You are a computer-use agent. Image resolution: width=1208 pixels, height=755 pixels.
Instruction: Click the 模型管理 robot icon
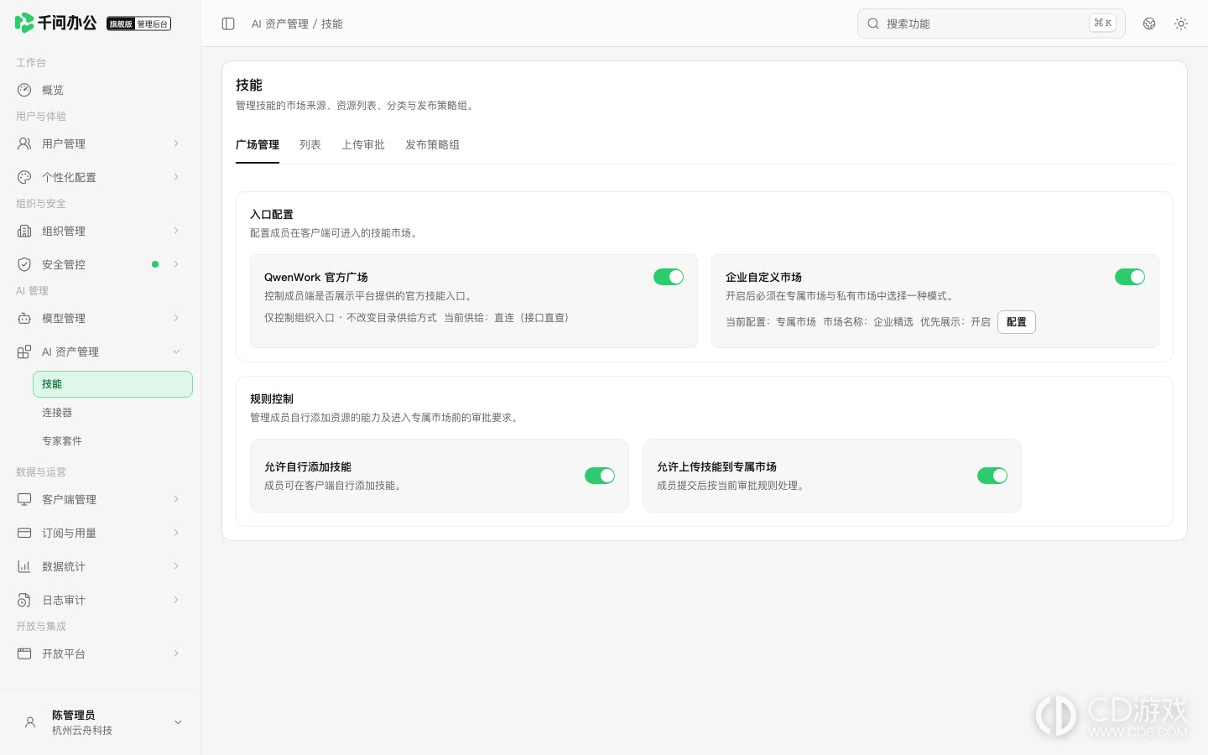click(x=24, y=318)
